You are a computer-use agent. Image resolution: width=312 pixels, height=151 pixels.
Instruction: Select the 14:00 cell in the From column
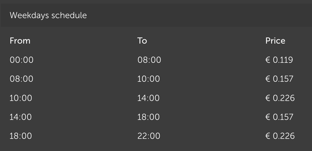(x=21, y=117)
